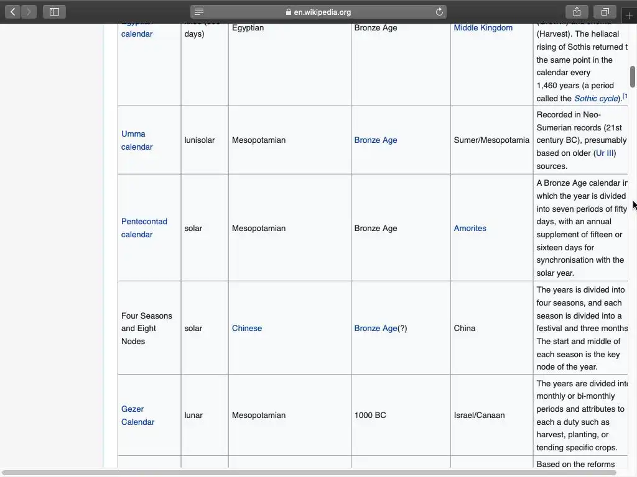Open the Ur III link
This screenshot has width=637, height=477.
coord(605,153)
